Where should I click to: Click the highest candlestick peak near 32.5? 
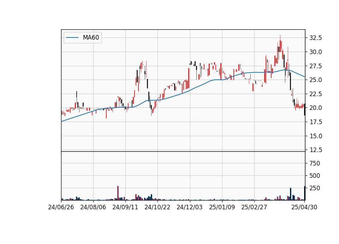[280, 43]
